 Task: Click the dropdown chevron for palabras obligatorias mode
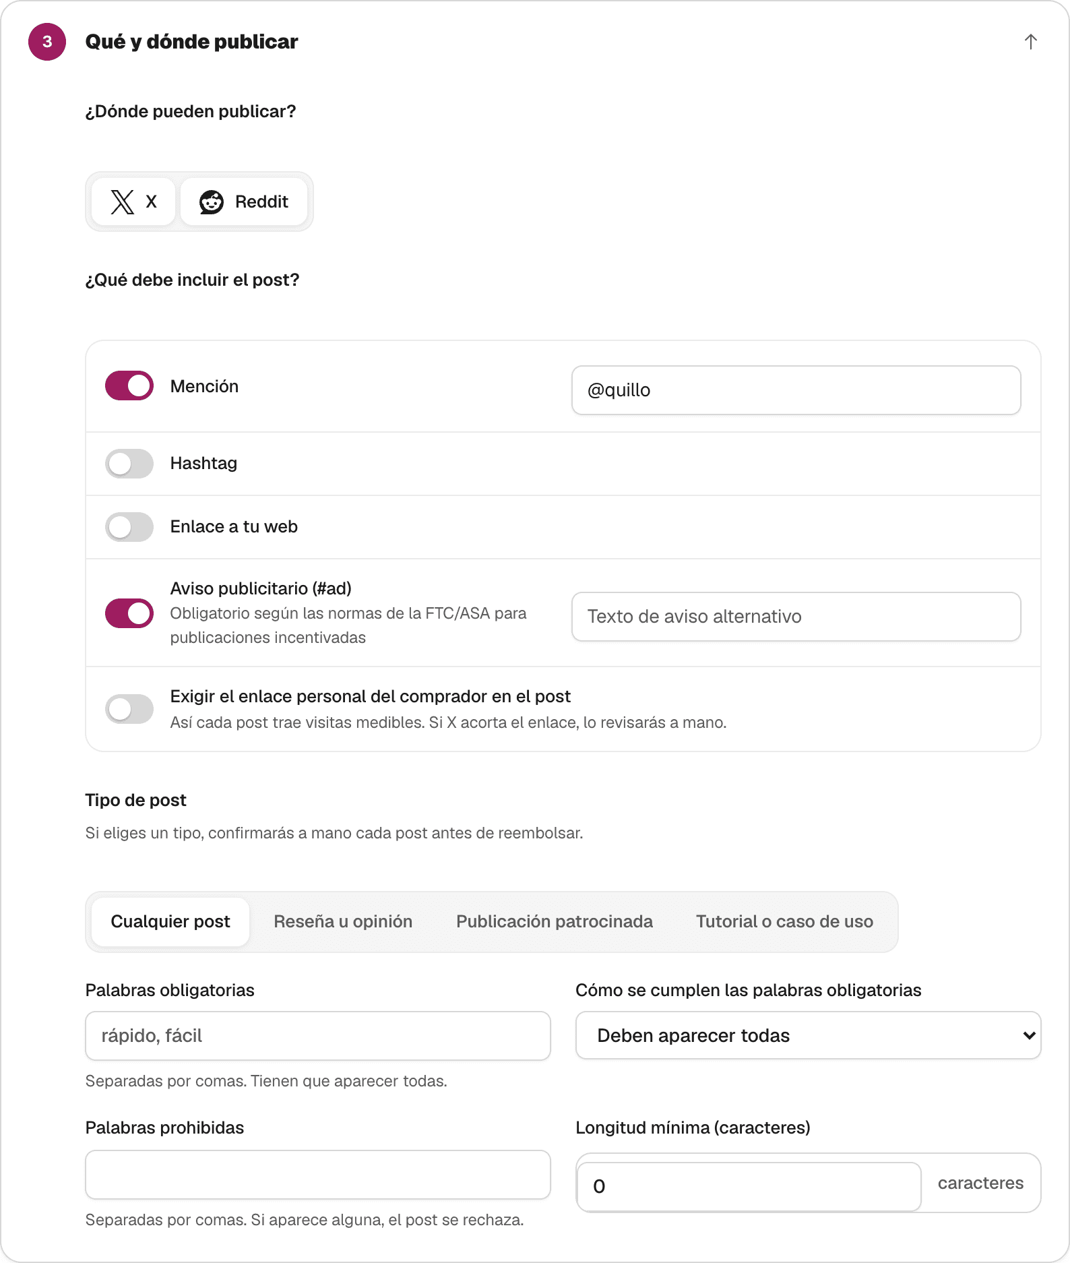point(1029,1035)
